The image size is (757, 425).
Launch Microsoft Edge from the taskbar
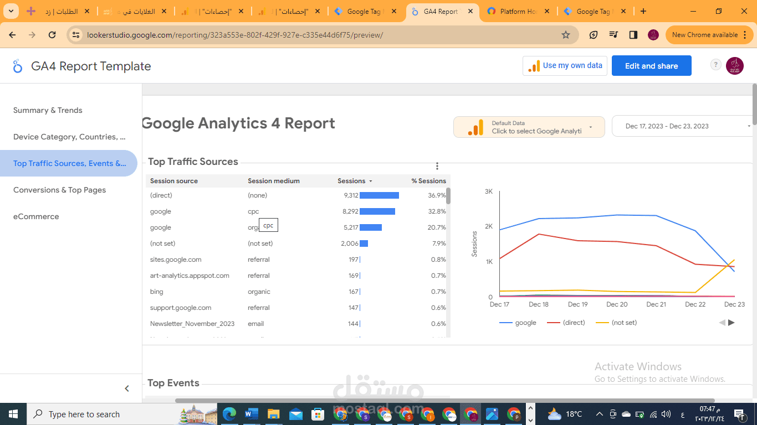(229, 414)
